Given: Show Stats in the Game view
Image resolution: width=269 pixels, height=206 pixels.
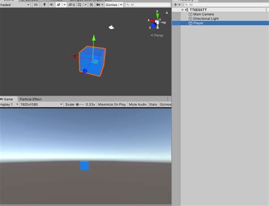Looking at the screenshot, I should click(153, 104).
